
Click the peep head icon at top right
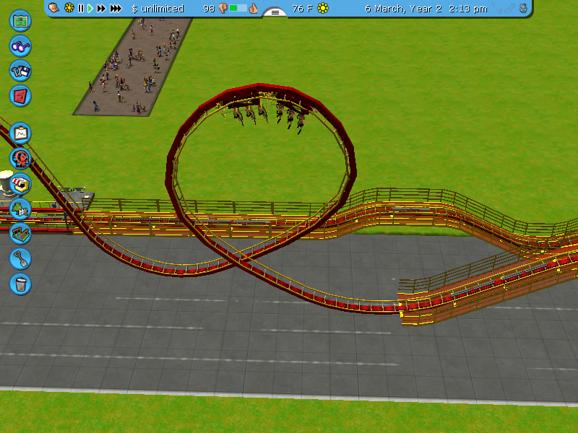523,9
